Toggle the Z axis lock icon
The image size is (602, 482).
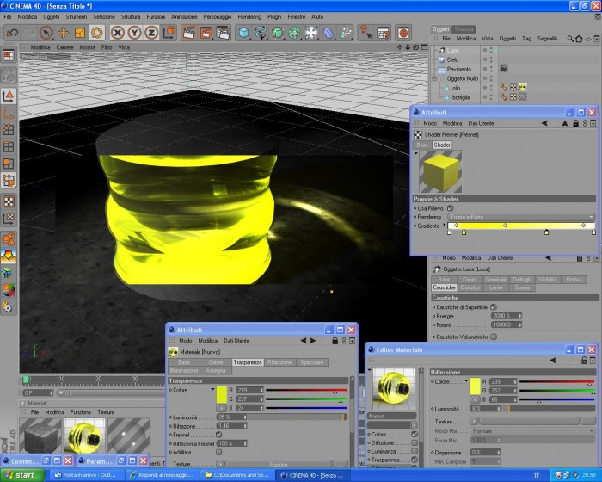[151, 33]
